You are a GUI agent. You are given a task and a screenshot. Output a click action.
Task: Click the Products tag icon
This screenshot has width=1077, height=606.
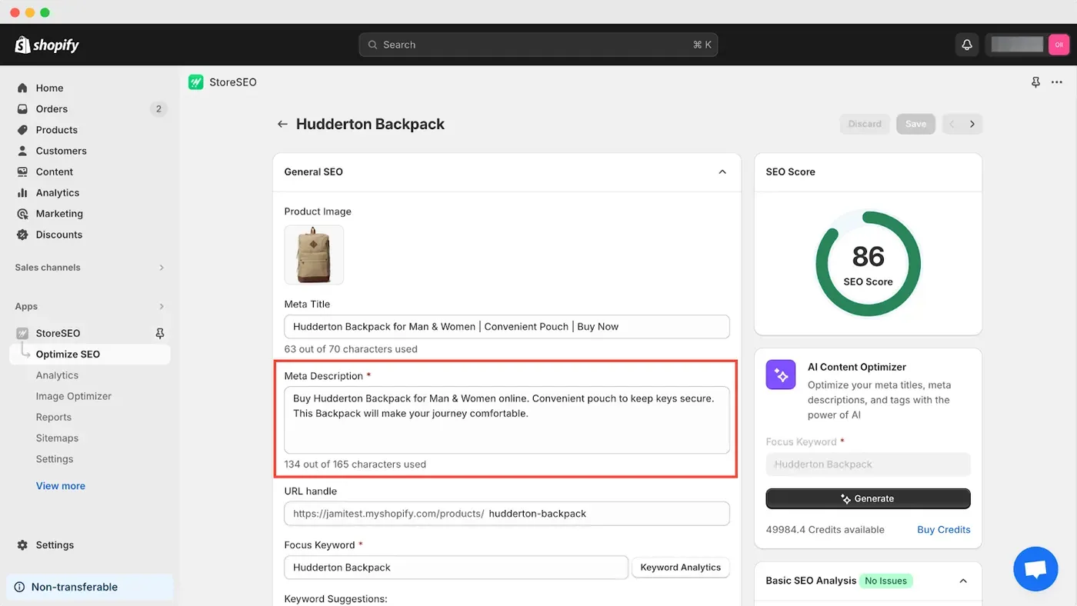pos(22,130)
